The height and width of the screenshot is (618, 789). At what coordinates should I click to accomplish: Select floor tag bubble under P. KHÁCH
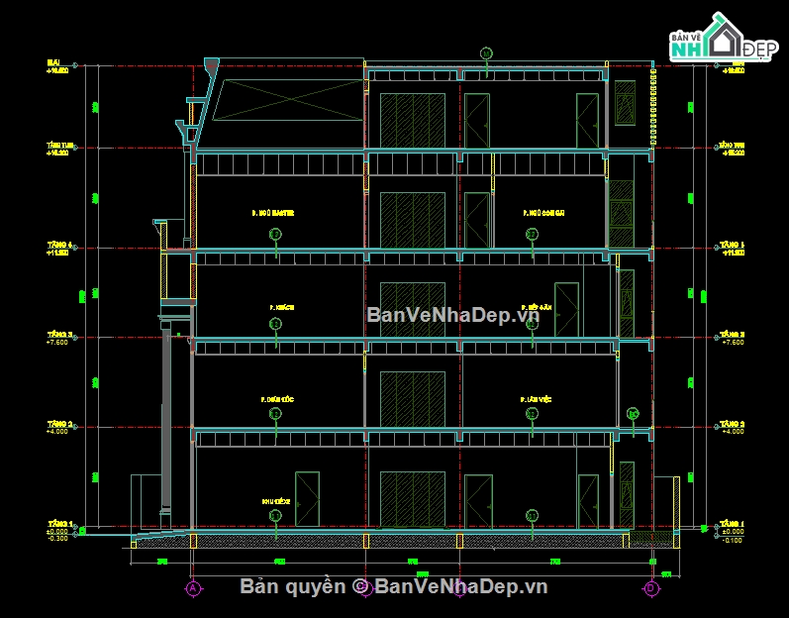point(275,325)
